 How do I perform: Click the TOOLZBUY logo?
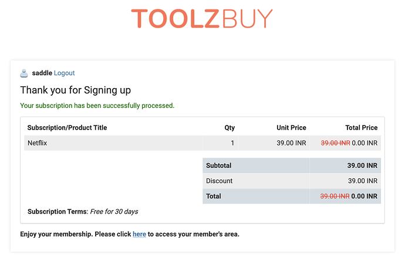pyautogui.click(x=202, y=19)
